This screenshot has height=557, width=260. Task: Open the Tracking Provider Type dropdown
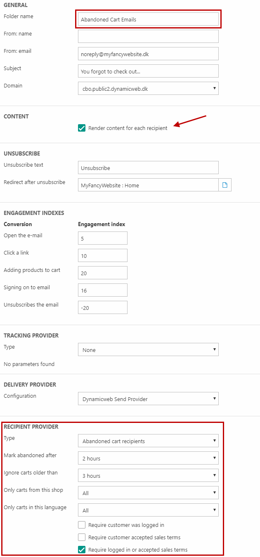point(148,349)
